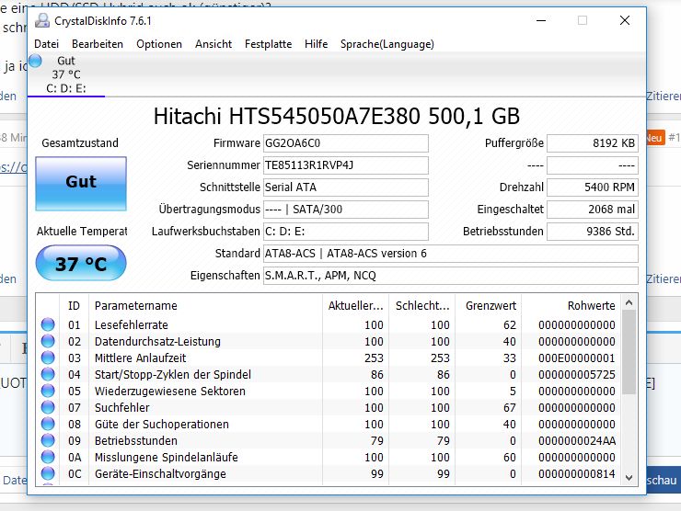Minimize the CrystalDiskInfo window
This screenshot has width=681, height=511.
pos(541,20)
